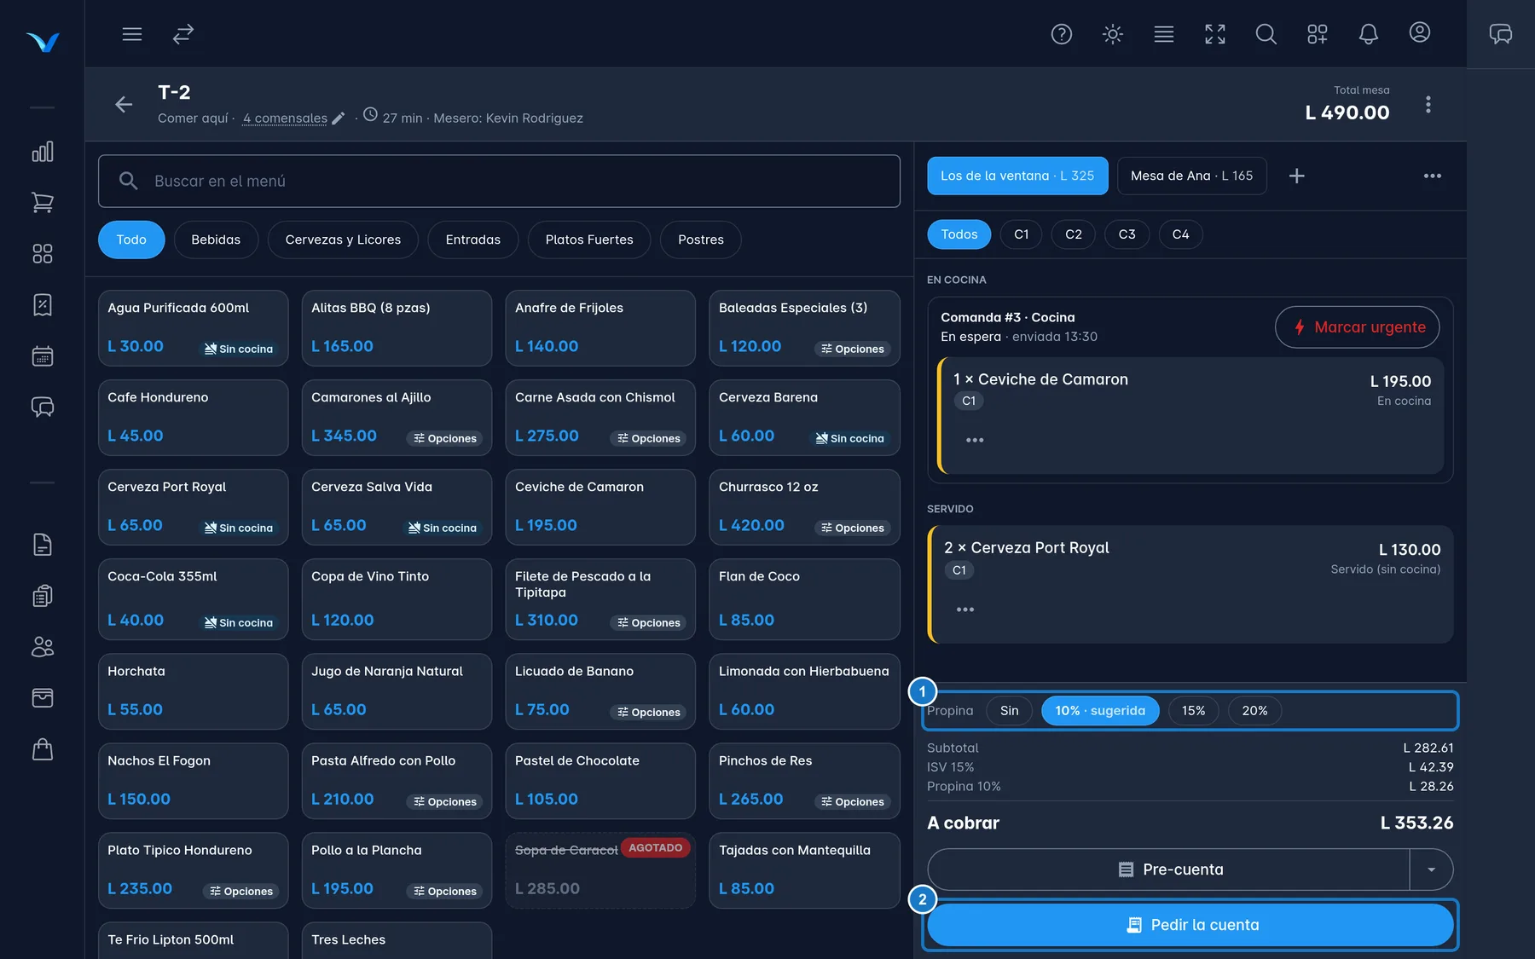Click the Pedir la cuenta button

[x=1190, y=925]
